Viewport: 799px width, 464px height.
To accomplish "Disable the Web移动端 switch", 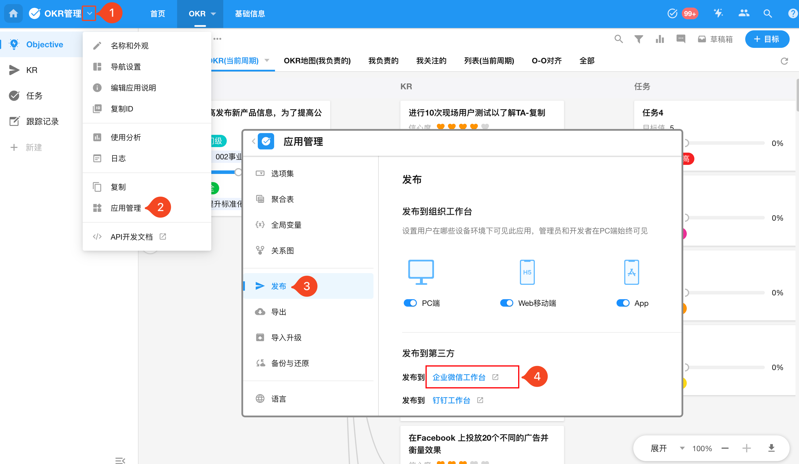I will (506, 303).
